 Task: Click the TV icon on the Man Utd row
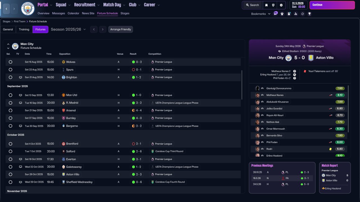click(20, 95)
